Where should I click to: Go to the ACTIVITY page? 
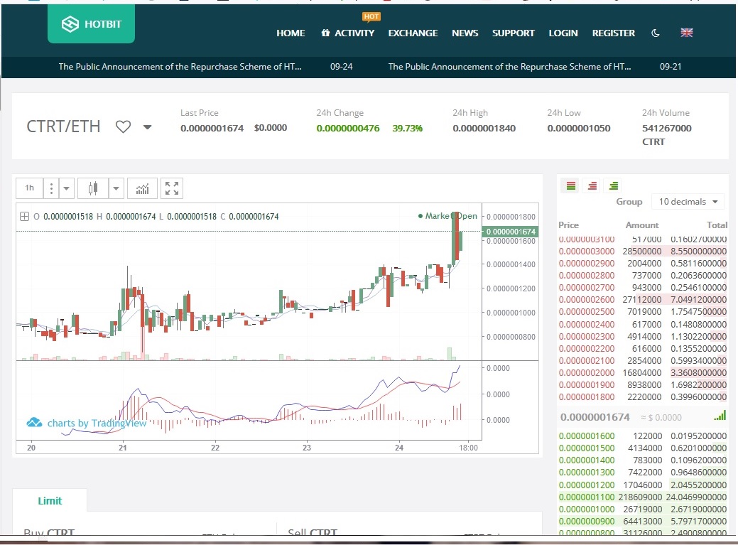tap(348, 33)
